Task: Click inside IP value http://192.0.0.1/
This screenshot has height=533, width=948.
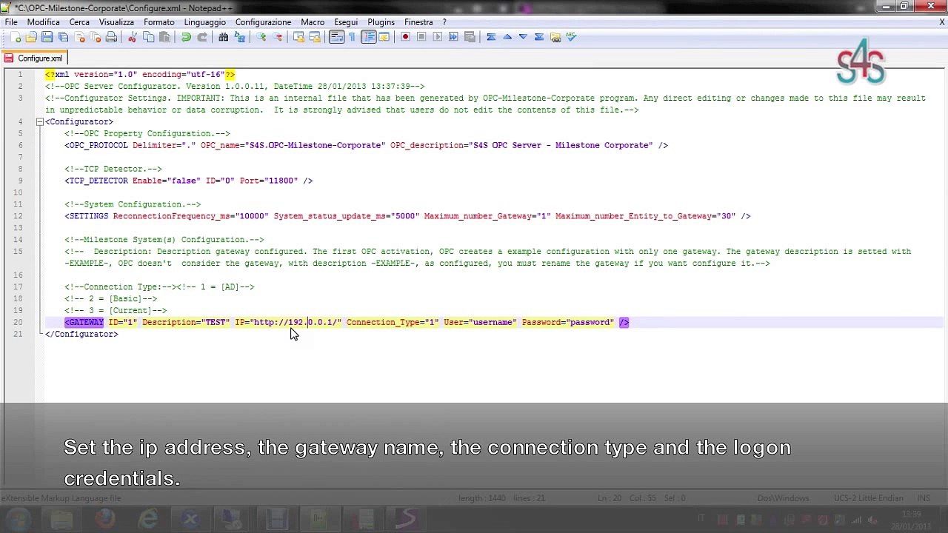Action: click(296, 322)
